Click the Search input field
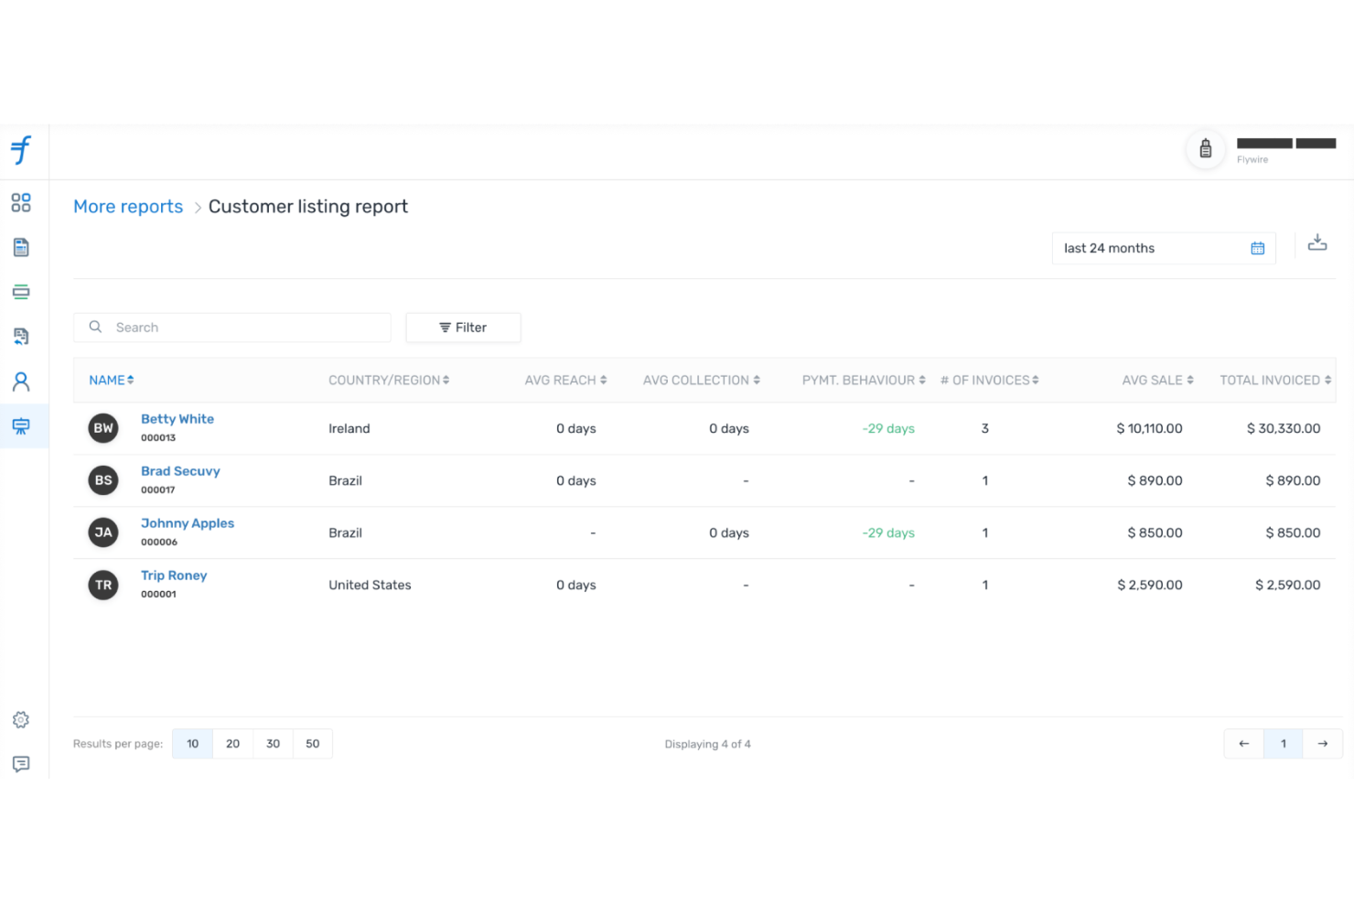The height and width of the screenshot is (903, 1354). tap(231, 327)
